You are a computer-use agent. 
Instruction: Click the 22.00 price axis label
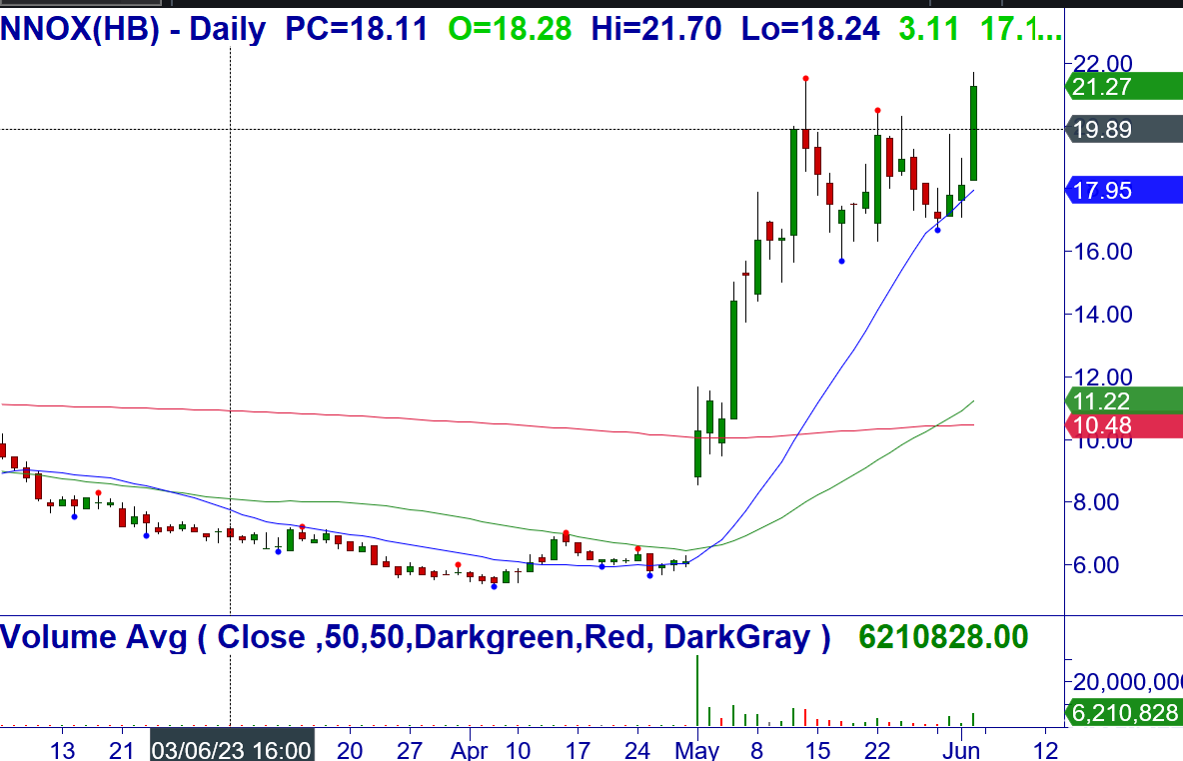[1102, 63]
